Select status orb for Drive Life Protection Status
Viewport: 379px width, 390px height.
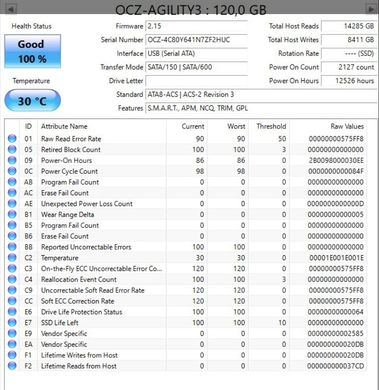click(x=12, y=311)
